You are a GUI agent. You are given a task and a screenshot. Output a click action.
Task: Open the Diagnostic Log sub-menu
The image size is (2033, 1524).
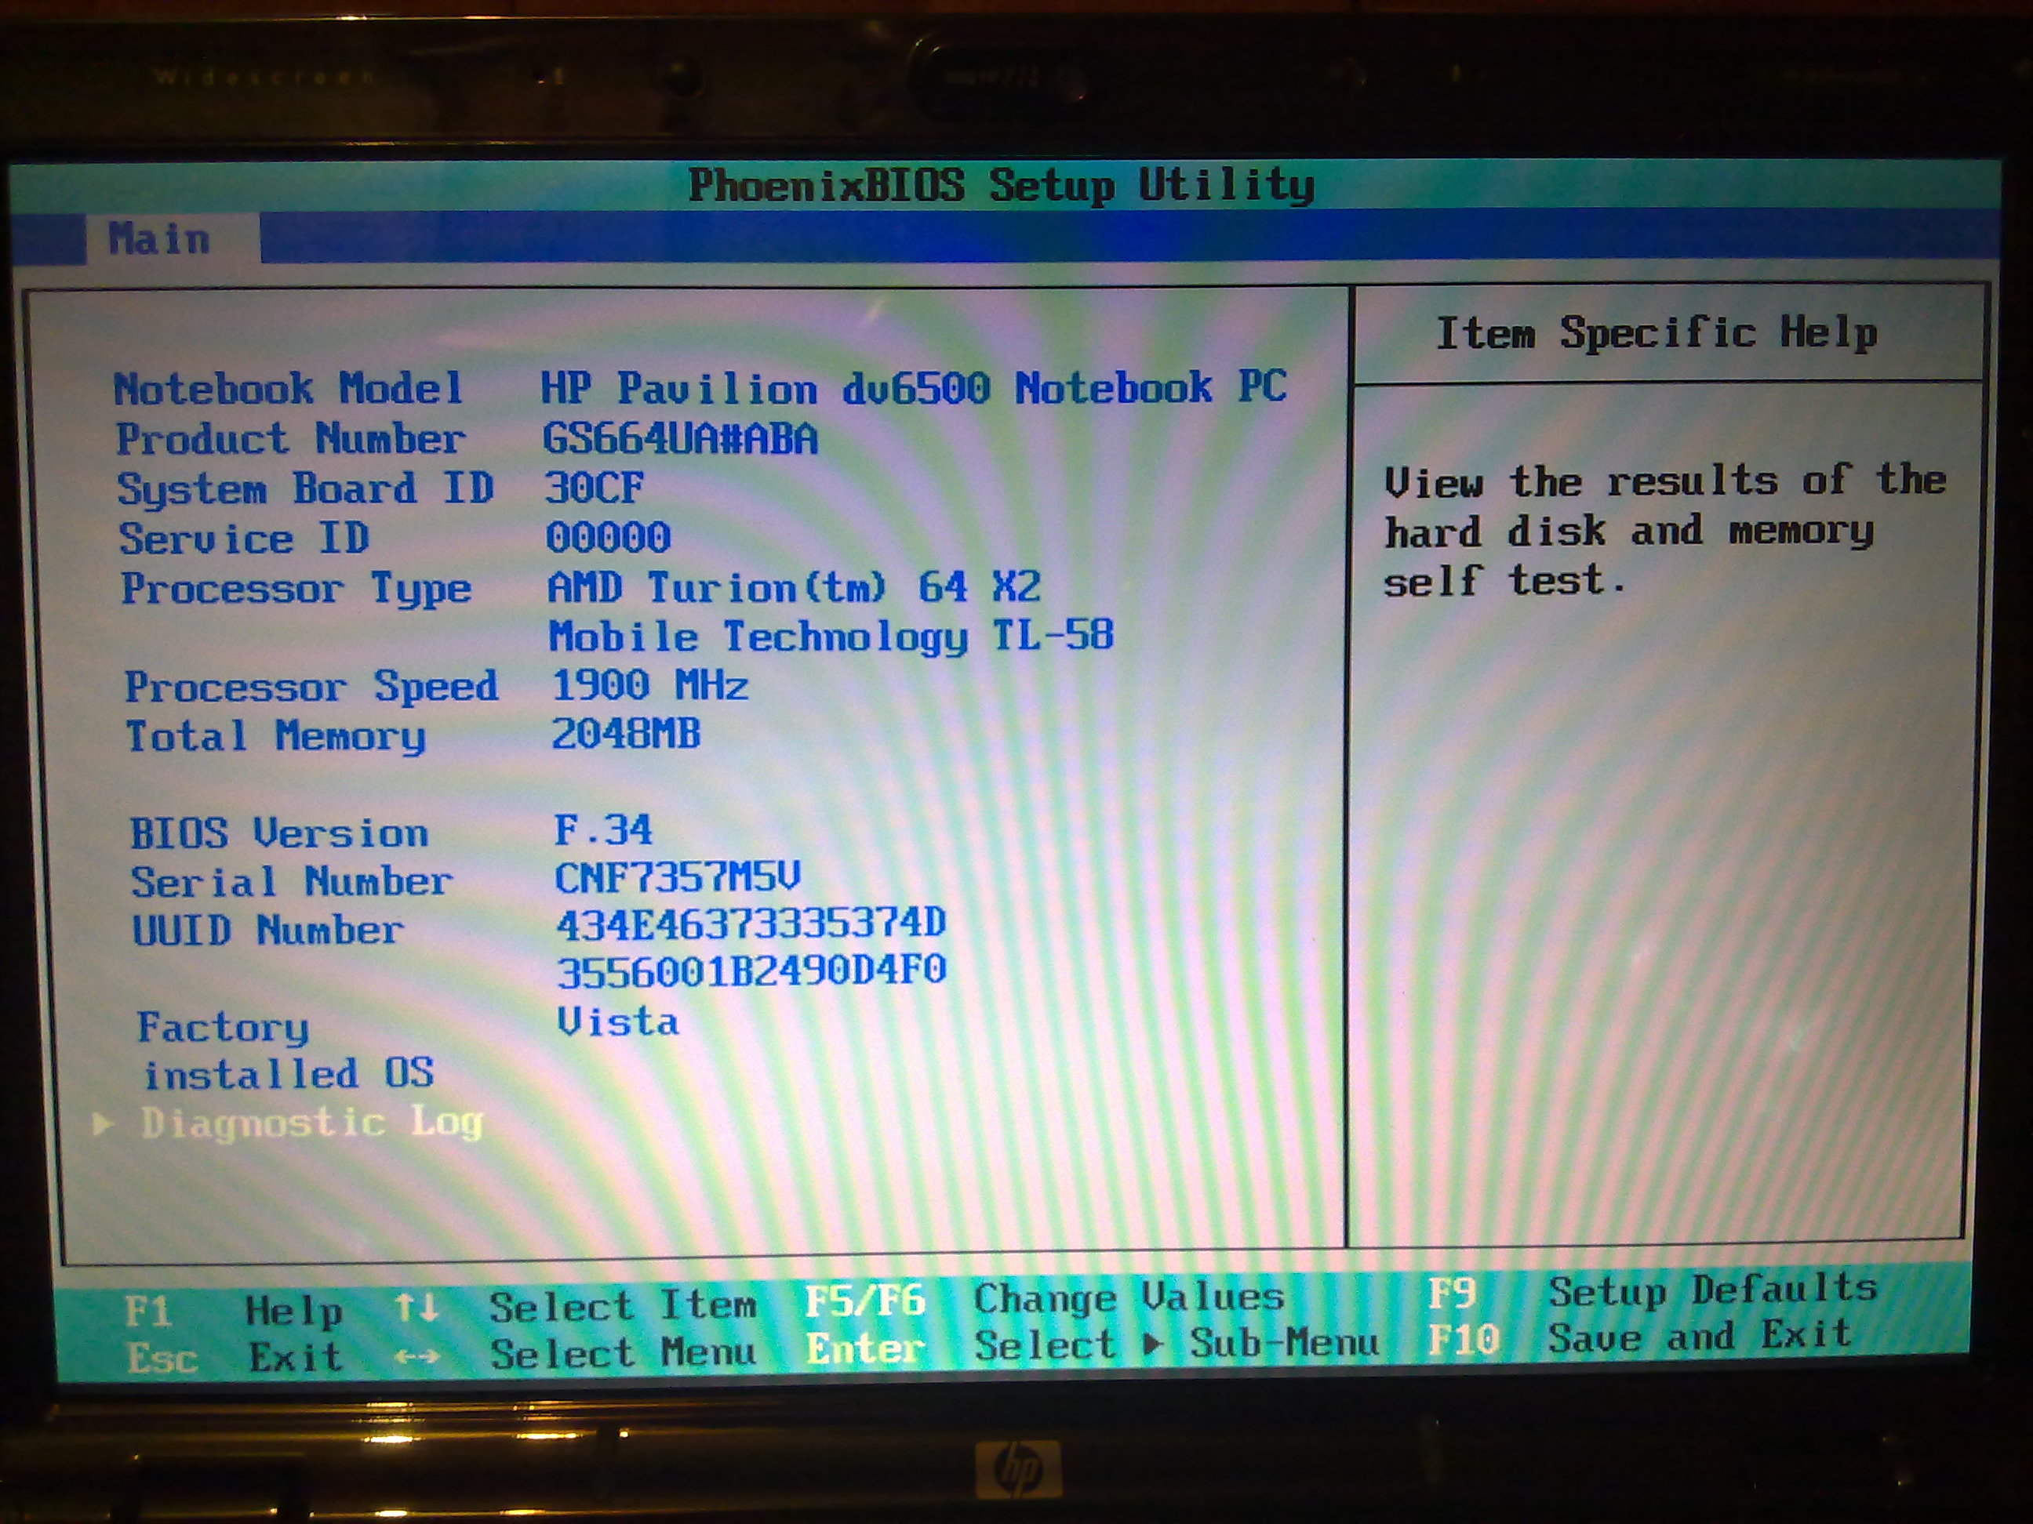(x=311, y=1123)
